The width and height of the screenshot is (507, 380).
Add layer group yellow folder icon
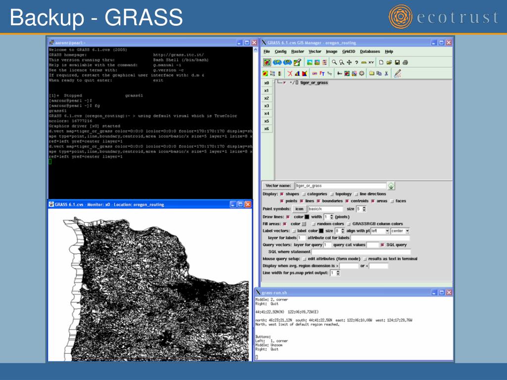coord(372,73)
